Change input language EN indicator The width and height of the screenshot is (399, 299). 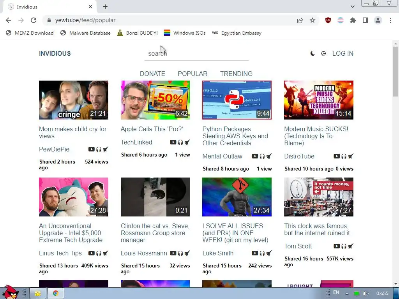336,292
